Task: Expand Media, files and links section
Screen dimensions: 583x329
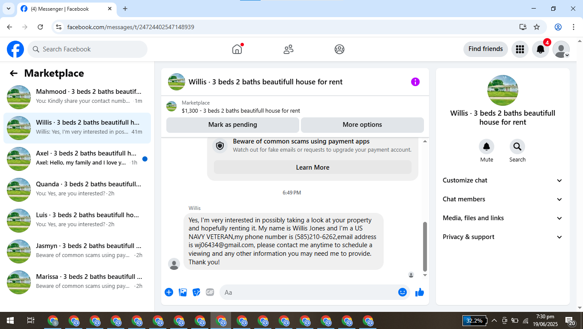Action: tap(502, 218)
